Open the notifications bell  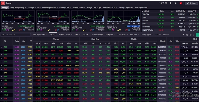click(171, 3)
